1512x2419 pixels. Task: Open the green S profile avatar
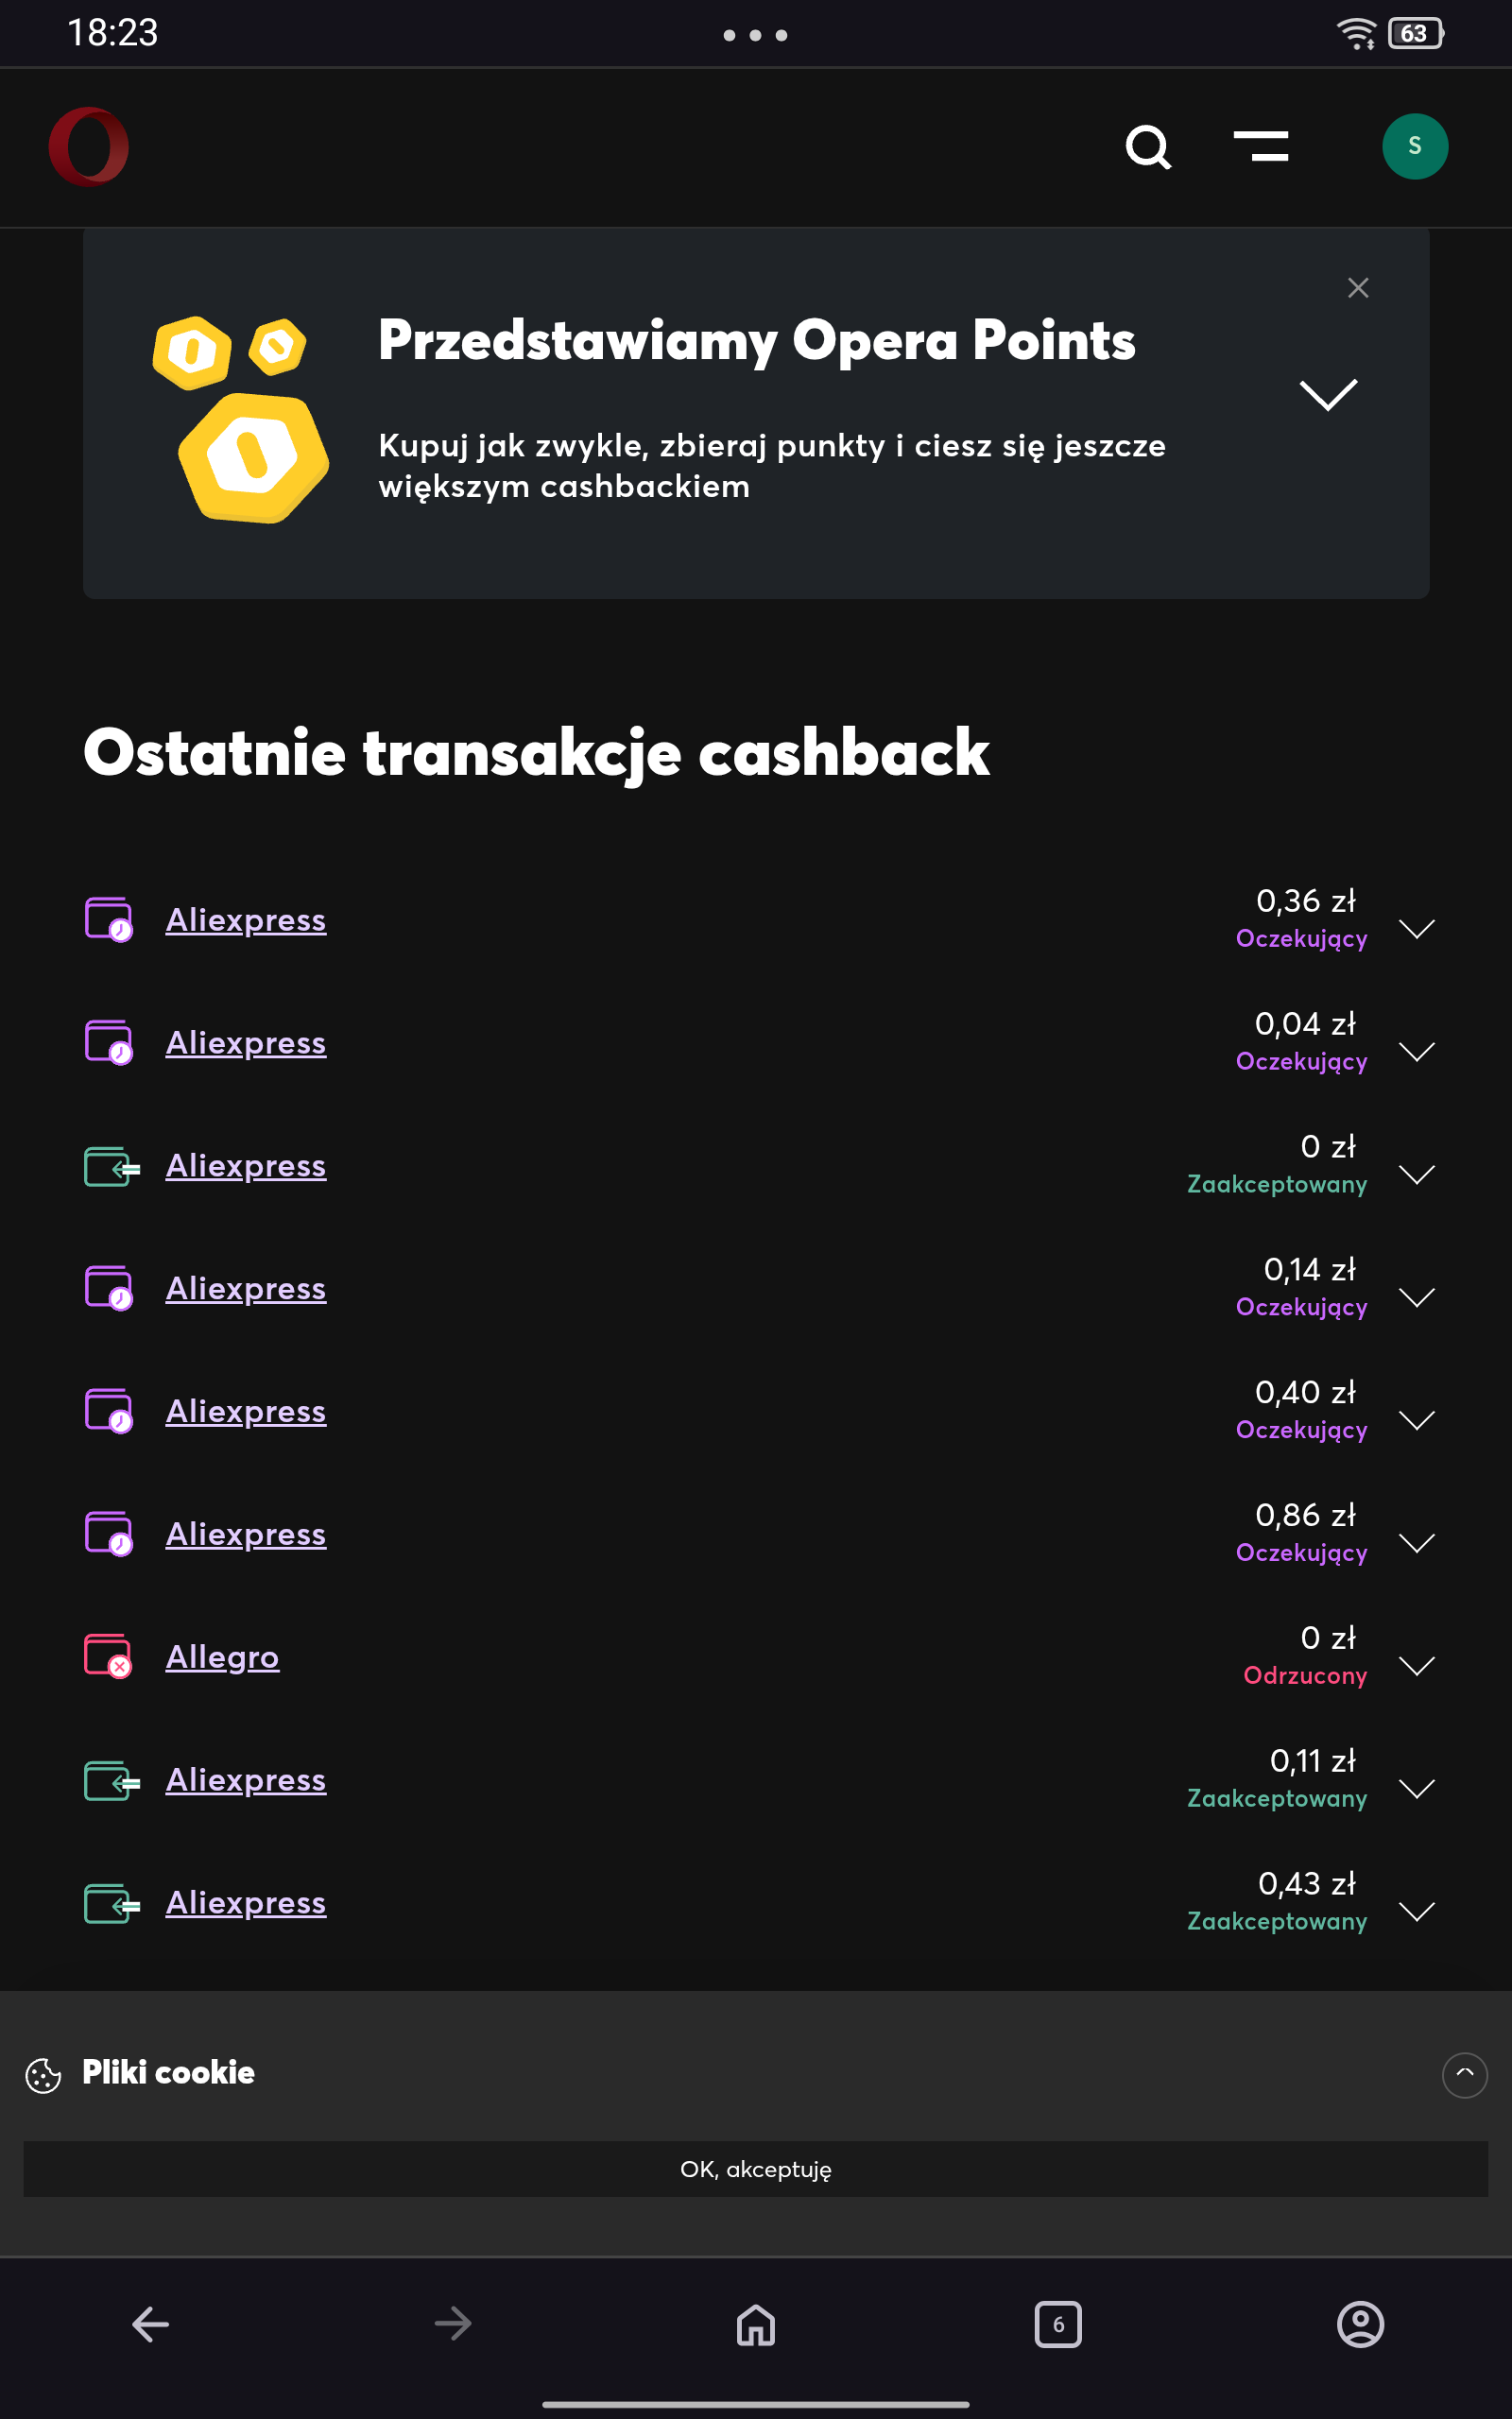1414,147
